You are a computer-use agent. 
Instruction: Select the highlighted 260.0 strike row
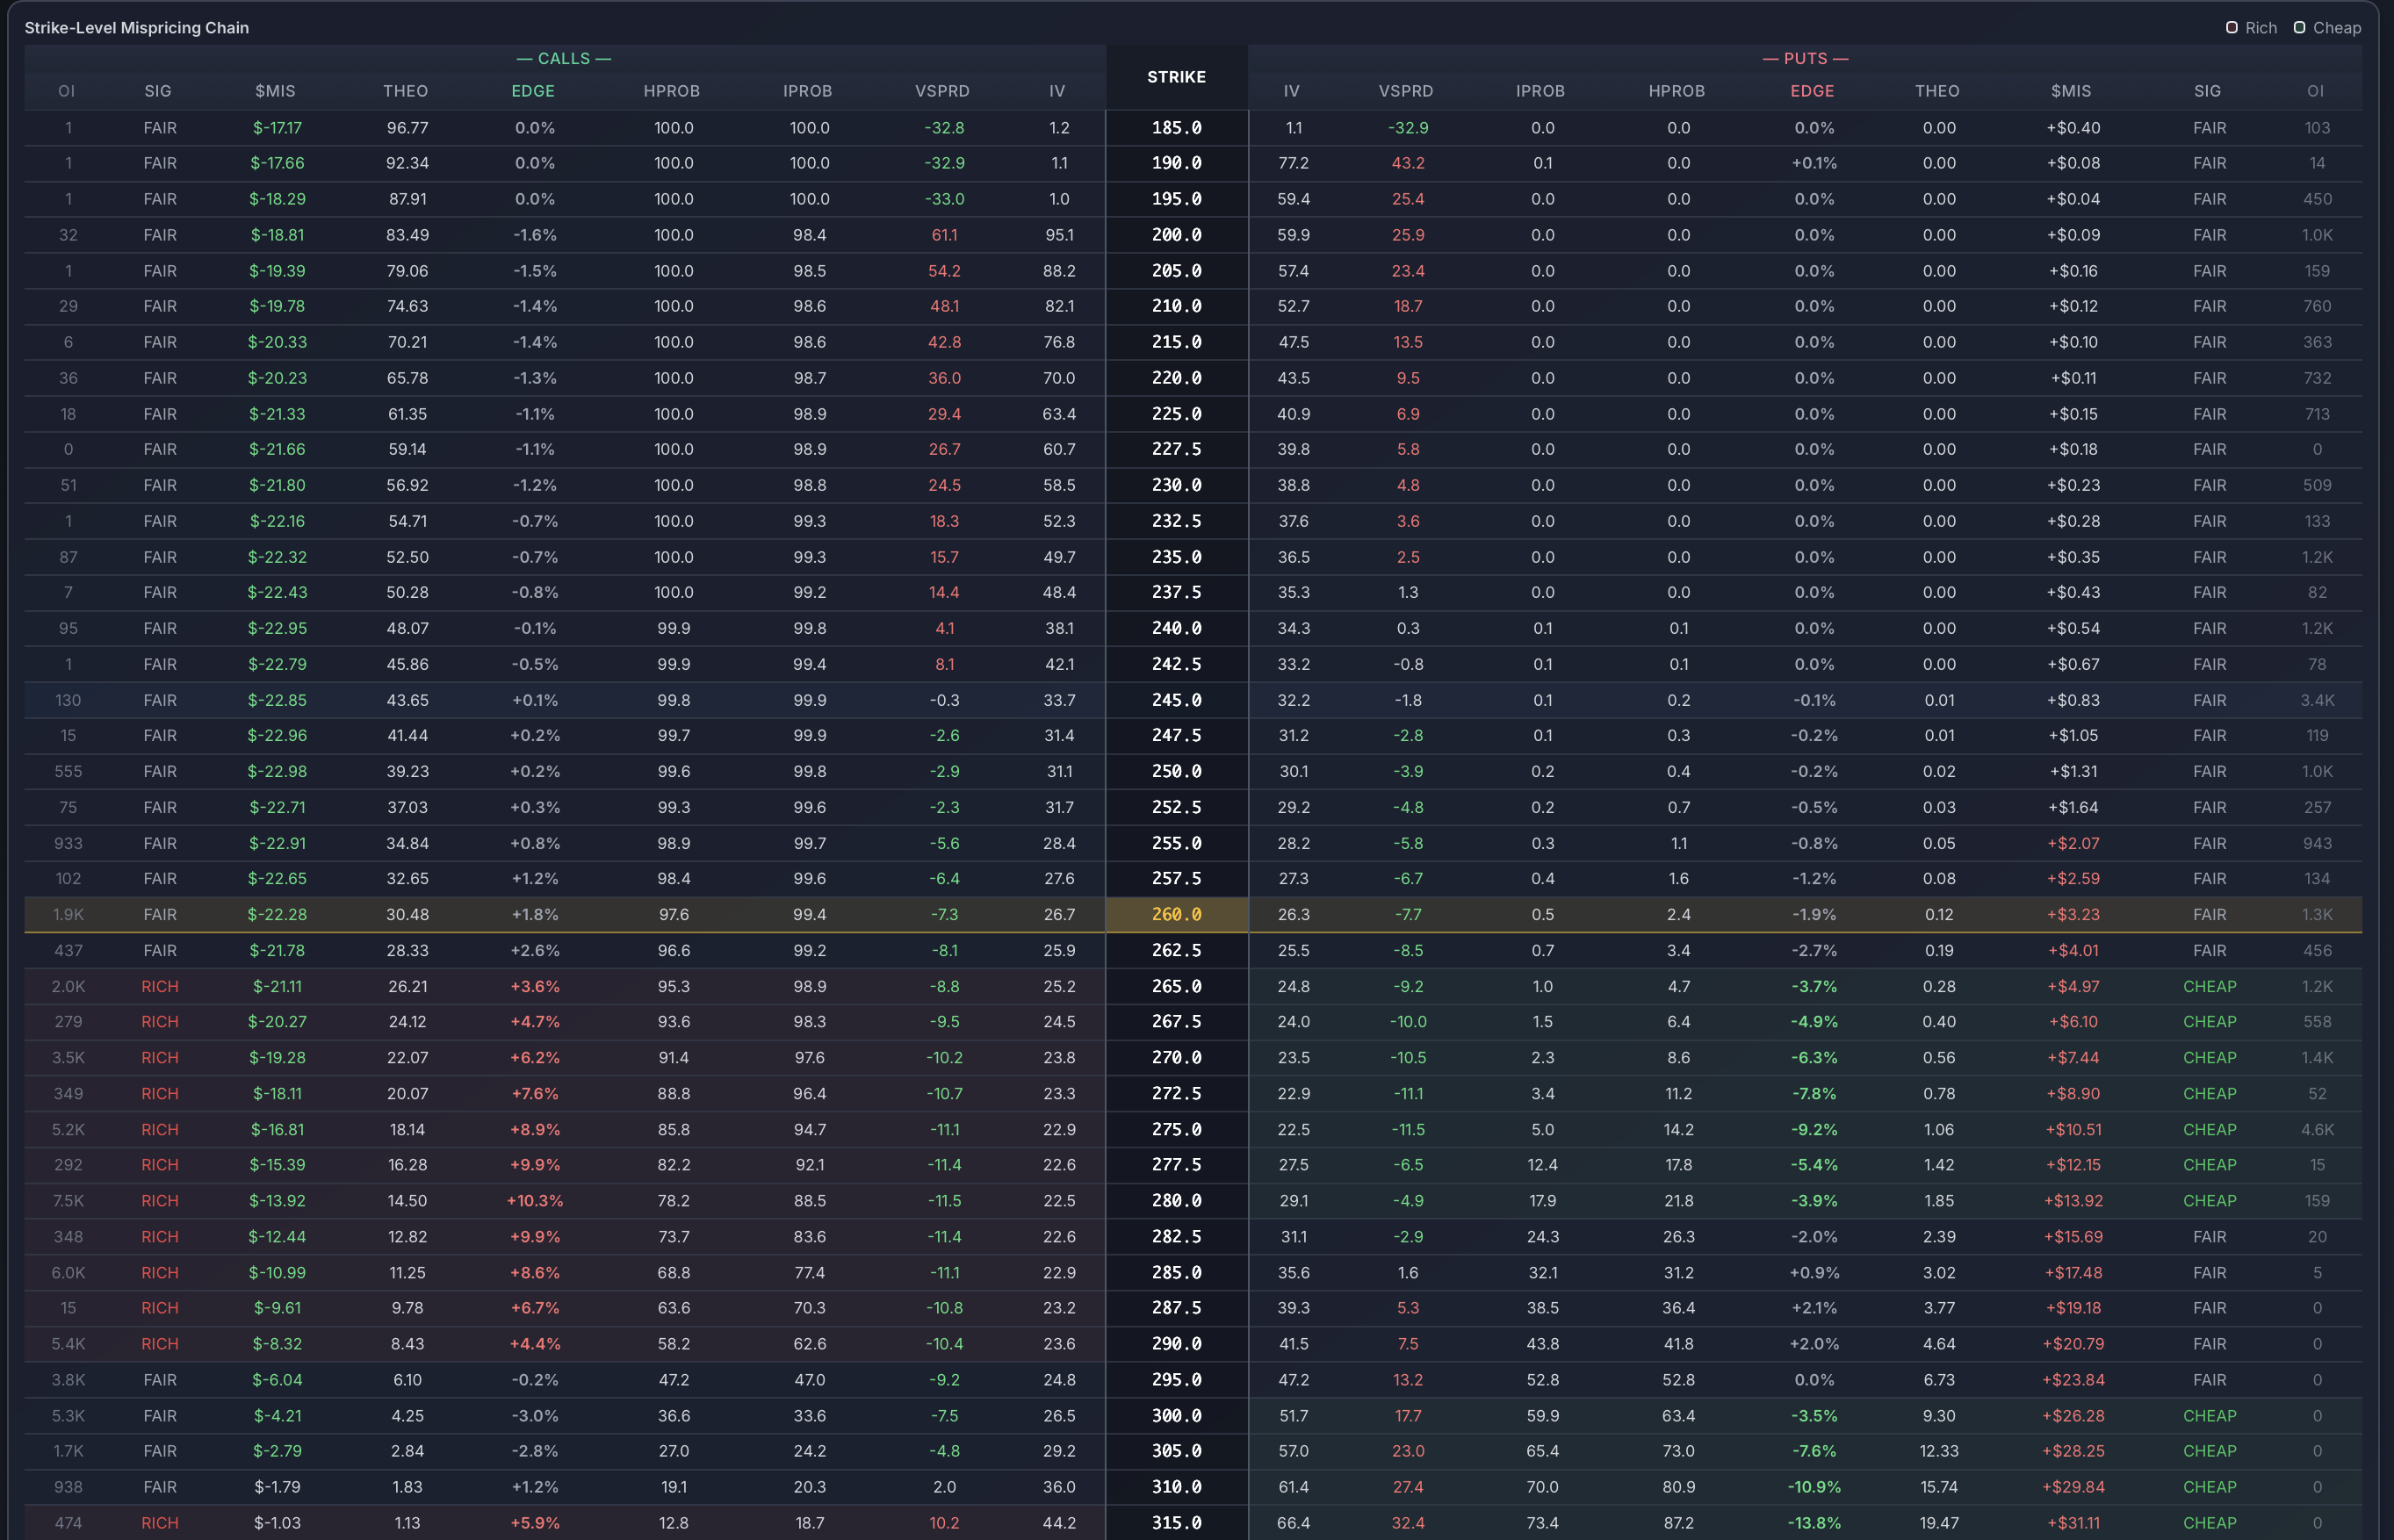pos(1177,913)
